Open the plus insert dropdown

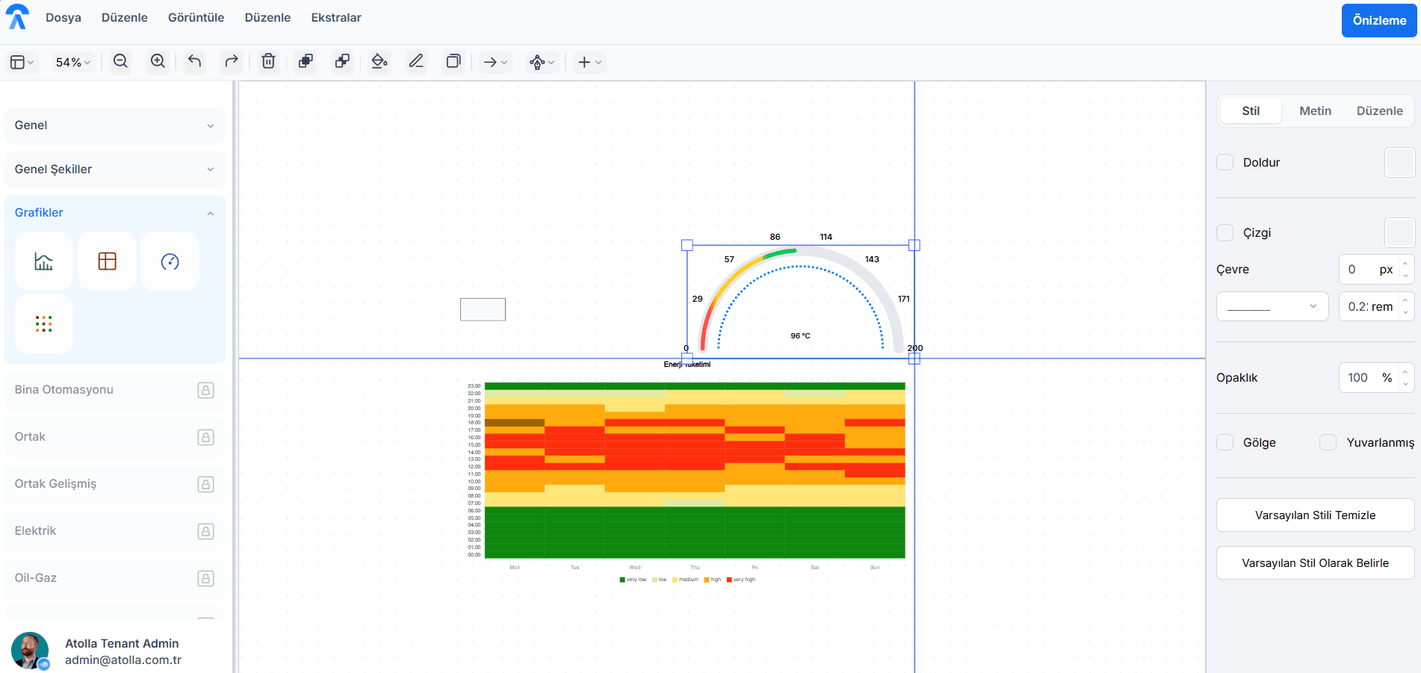coord(589,62)
